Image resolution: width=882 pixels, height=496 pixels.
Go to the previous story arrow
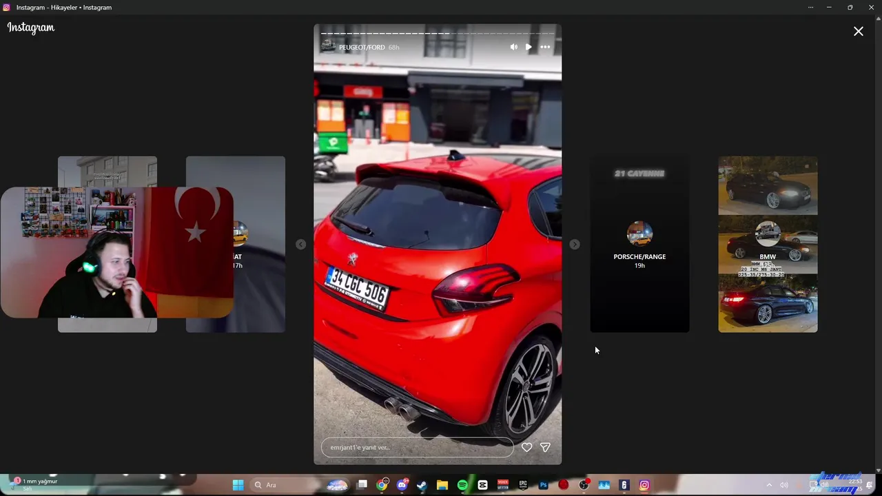300,245
